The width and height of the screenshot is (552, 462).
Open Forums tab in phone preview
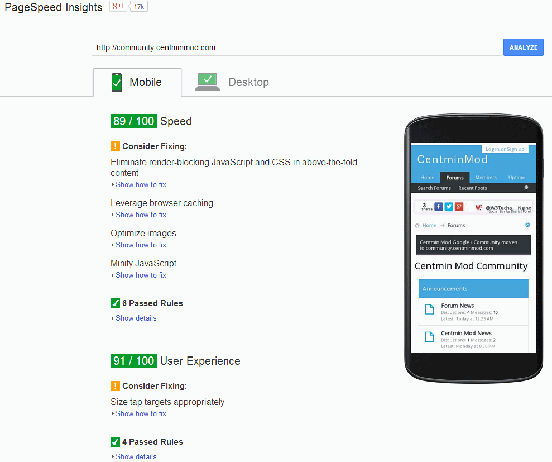[x=455, y=178]
